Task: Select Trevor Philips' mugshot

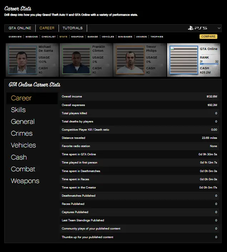Action: [129, 60]
